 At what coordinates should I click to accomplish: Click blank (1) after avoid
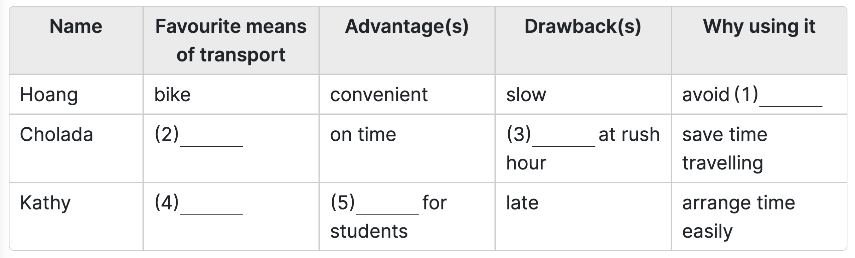(x=790, y=100)
